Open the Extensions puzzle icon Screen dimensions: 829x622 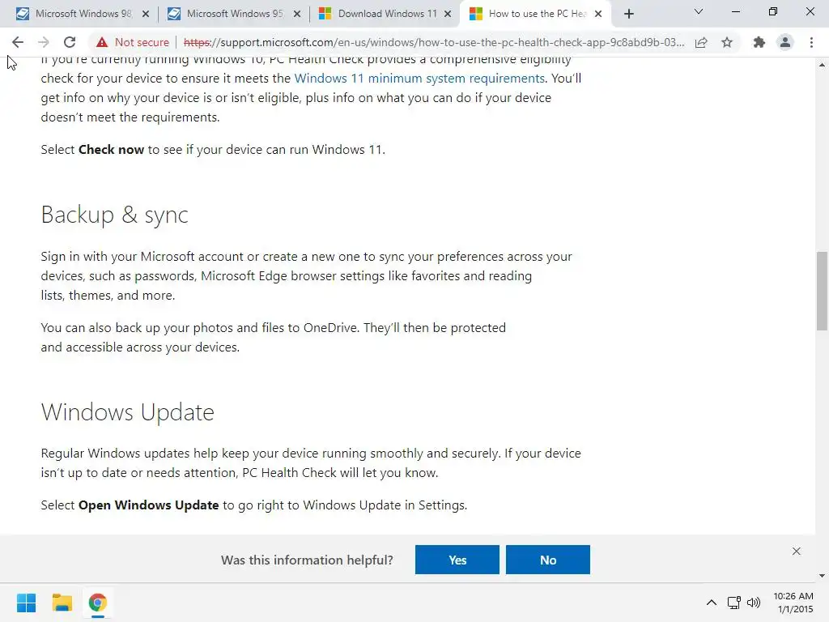tap(759, 42)
